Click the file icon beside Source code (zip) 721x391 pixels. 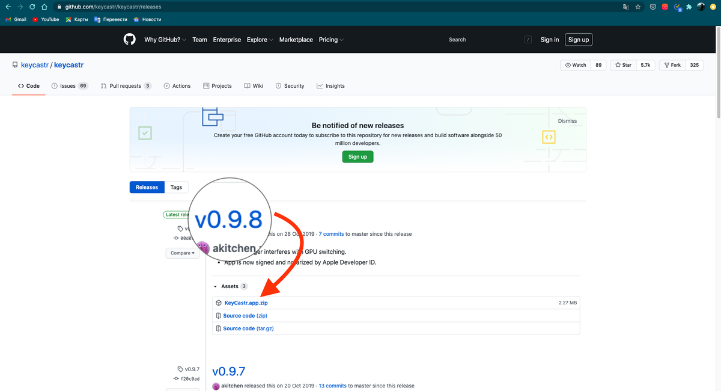tap(219, 316)
